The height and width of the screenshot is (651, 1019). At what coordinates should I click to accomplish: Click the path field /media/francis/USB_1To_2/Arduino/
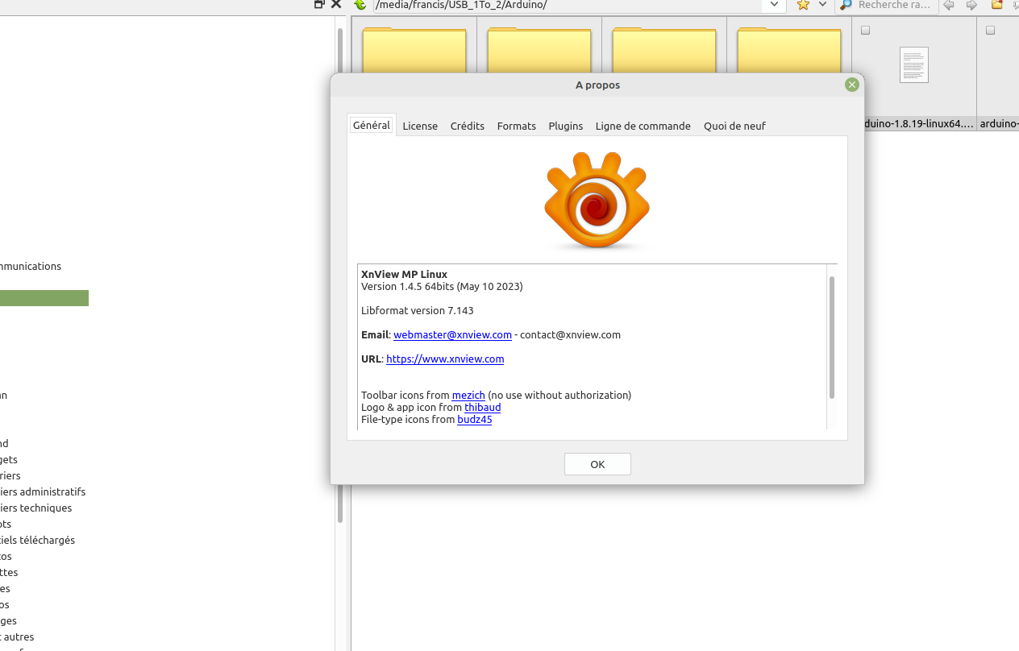pos(568,5)
